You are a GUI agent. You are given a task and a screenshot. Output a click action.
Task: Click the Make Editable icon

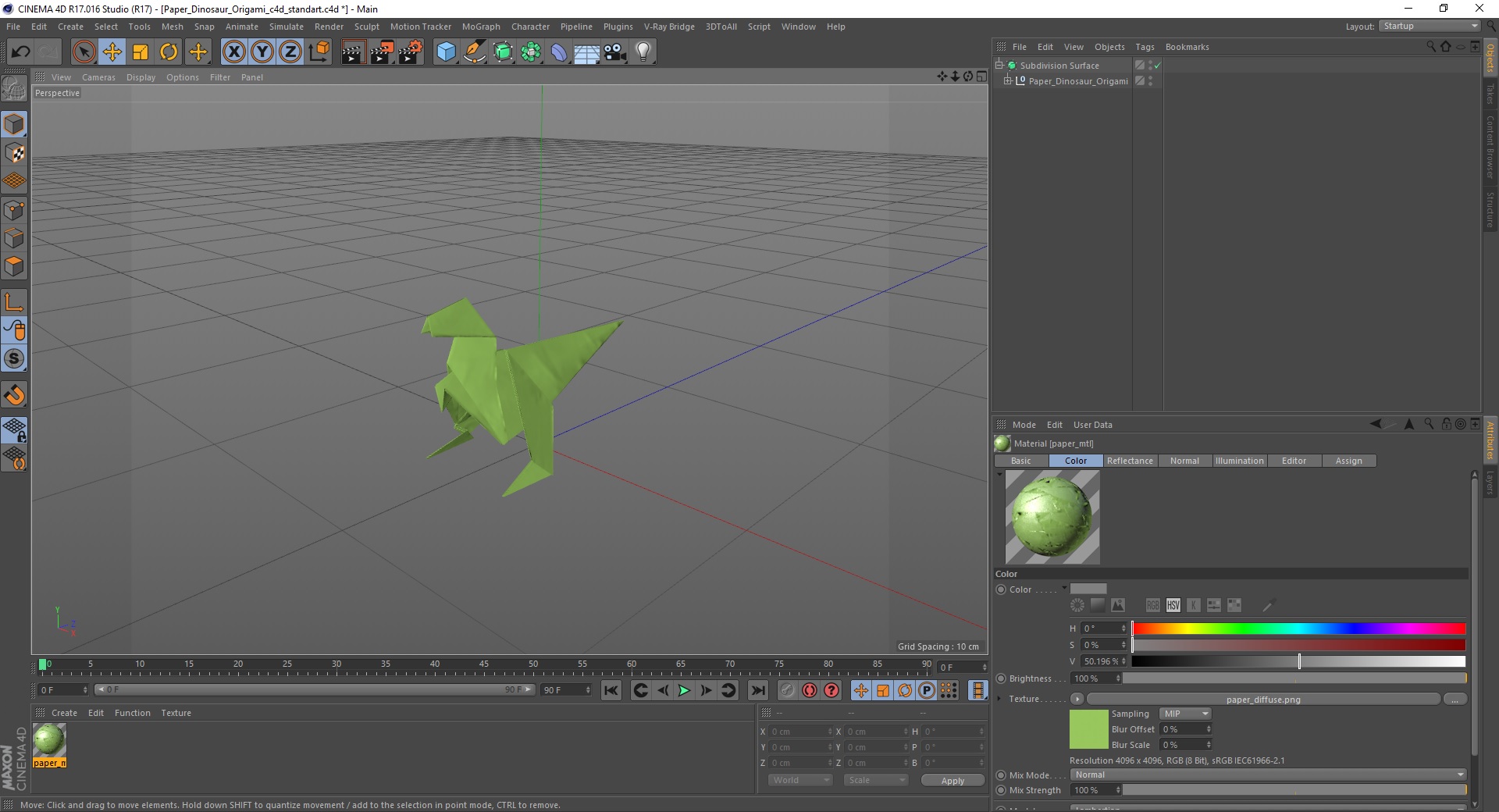click(14, 89)
